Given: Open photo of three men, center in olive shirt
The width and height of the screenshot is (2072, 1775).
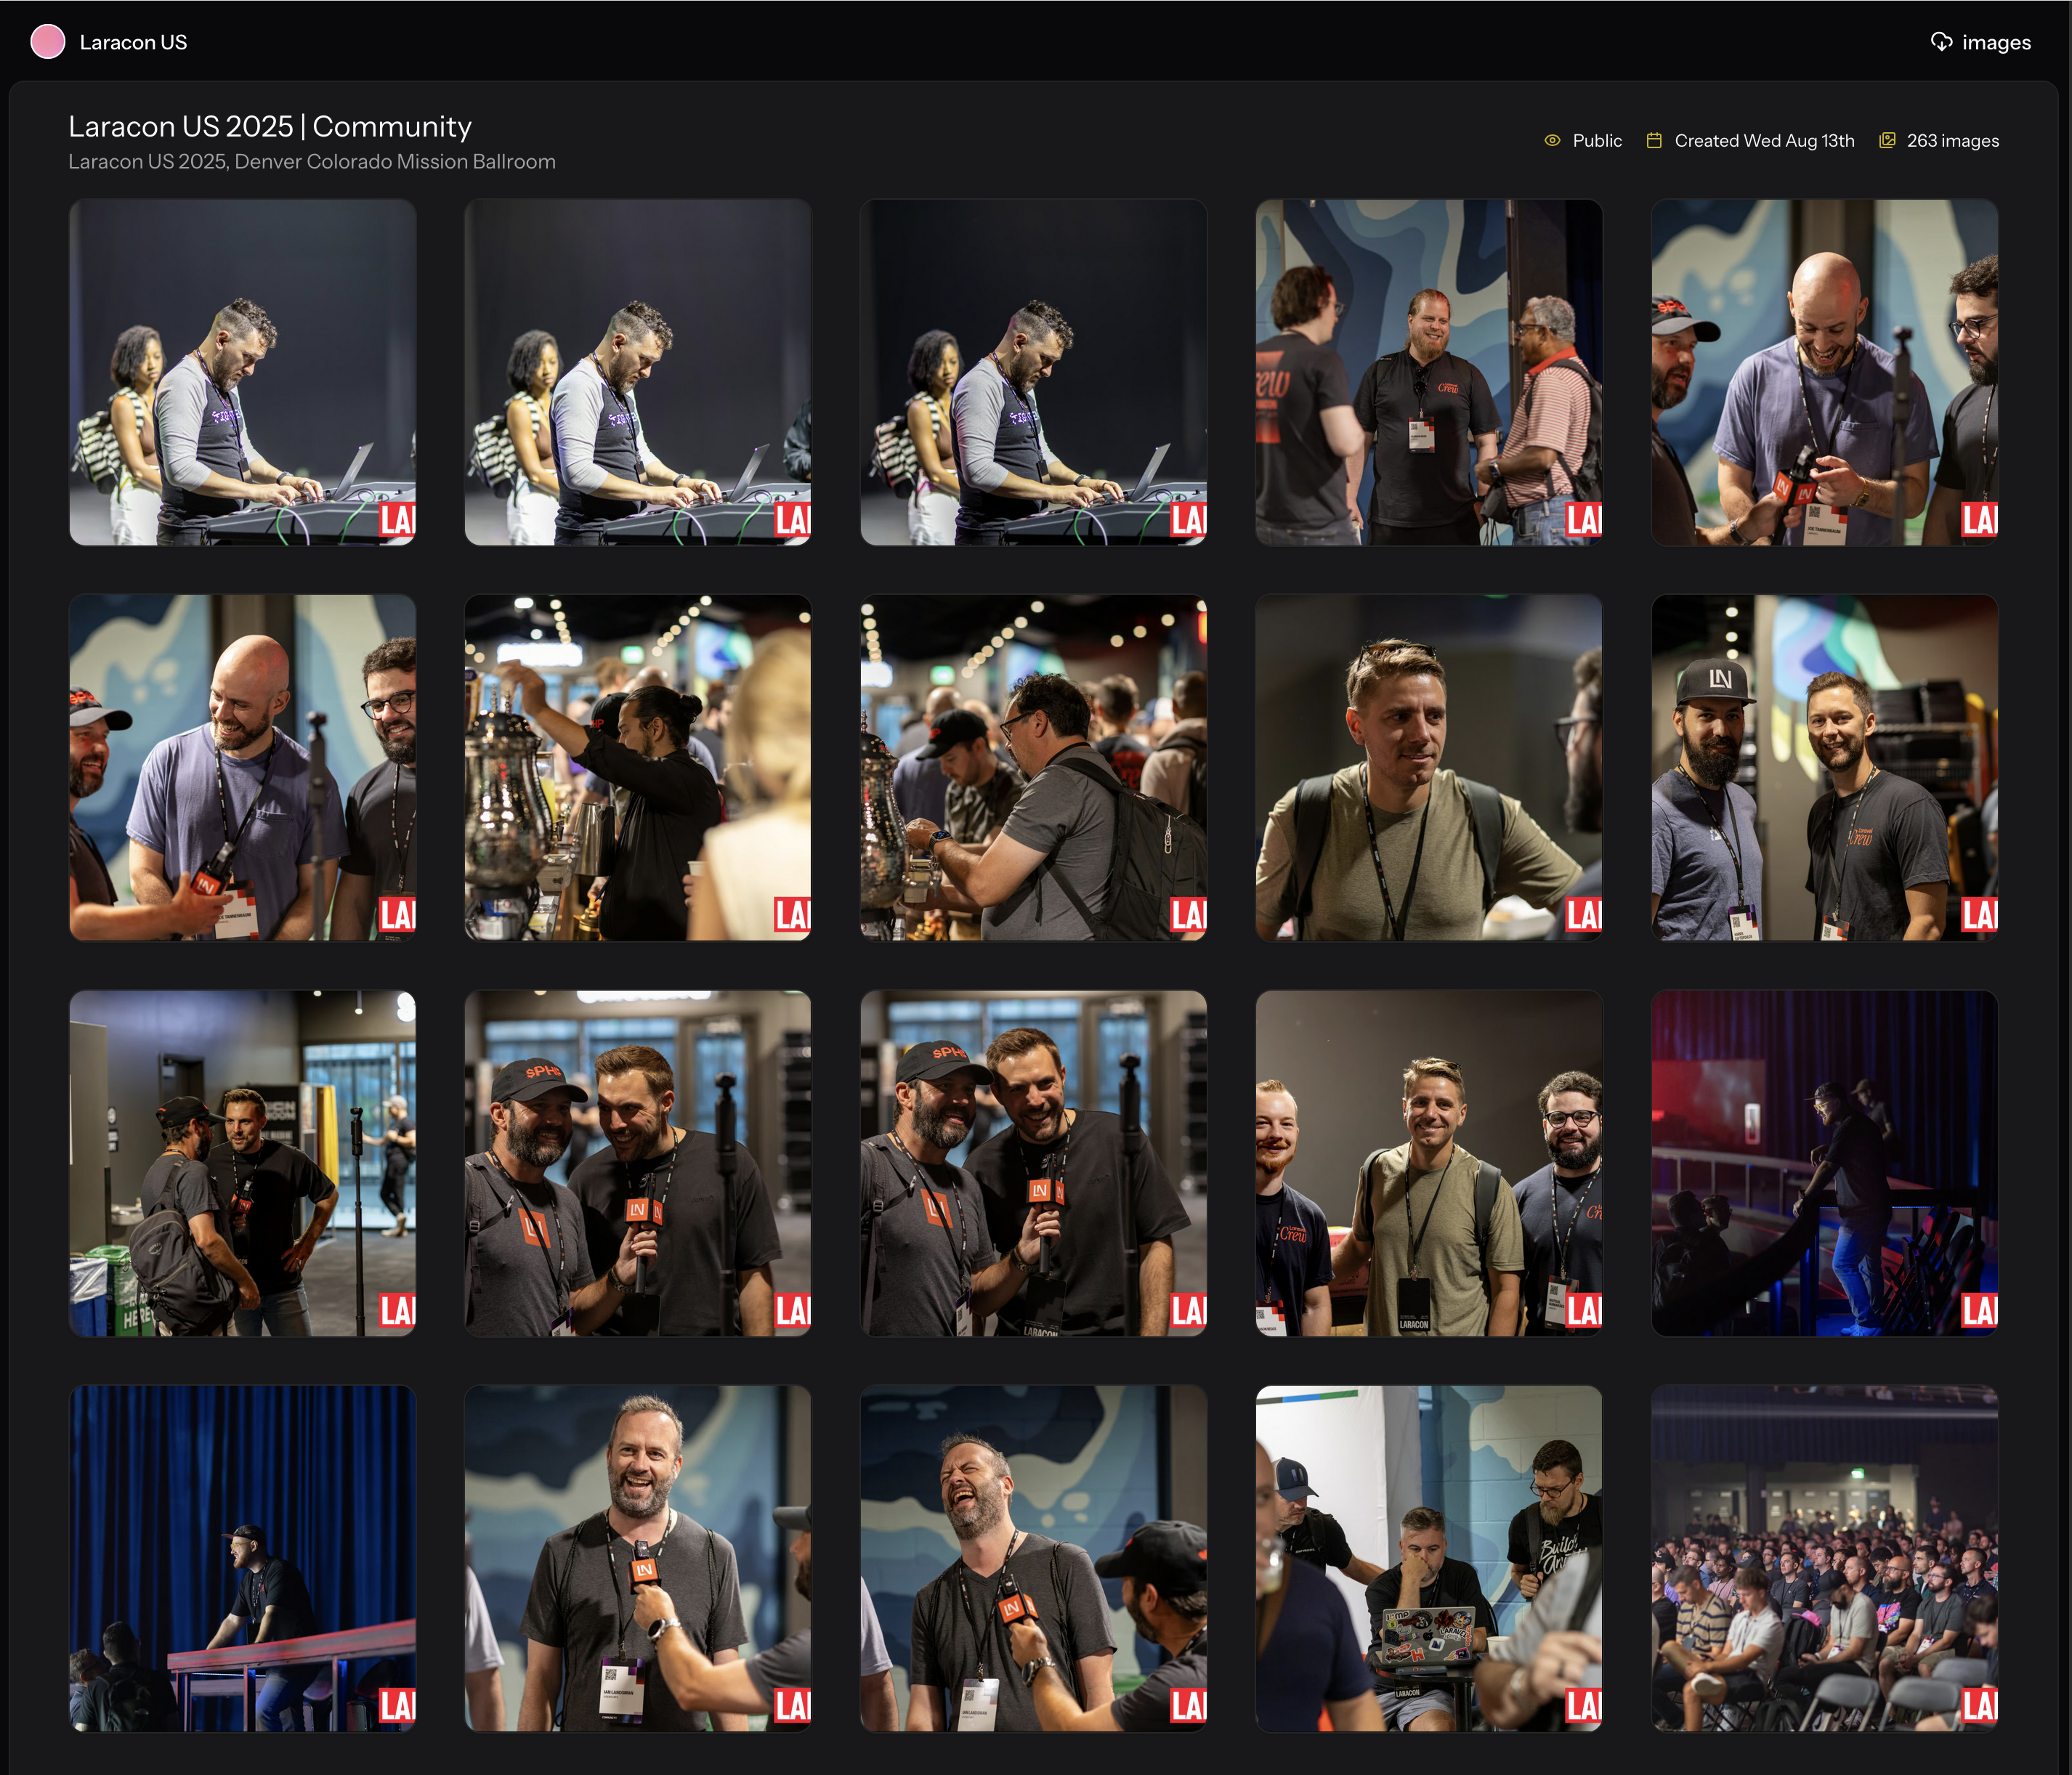Looking at the screenshot, I should point(1428,1162).
